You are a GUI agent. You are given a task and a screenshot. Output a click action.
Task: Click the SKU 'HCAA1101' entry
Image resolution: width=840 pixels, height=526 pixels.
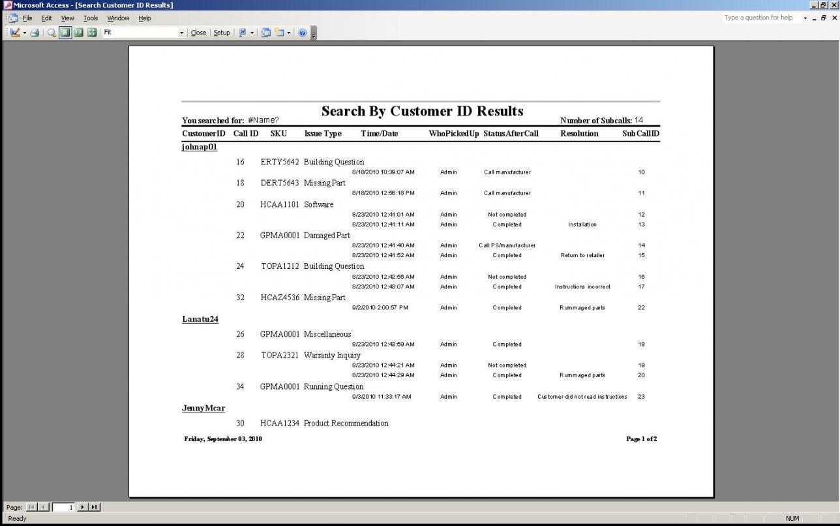(280, 204)
